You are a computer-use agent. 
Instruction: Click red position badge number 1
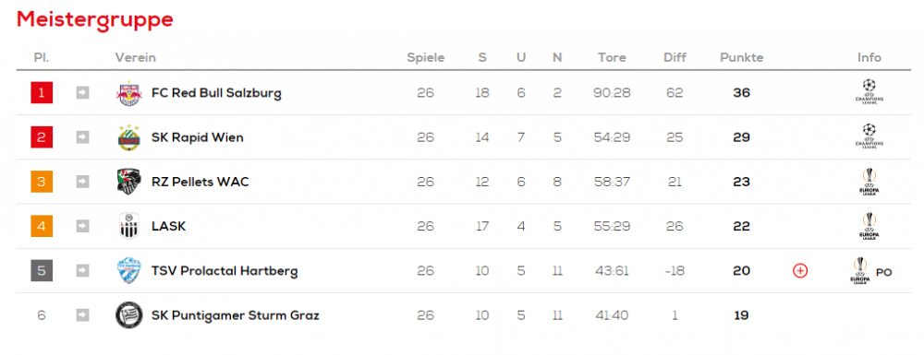tap(42, 93)
